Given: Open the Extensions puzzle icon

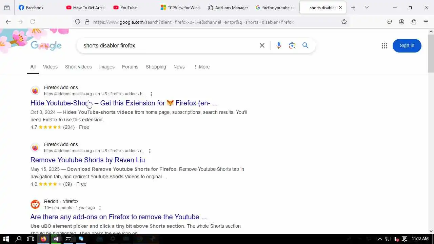Looking at the screenshot, I should (x=414, y=22).
